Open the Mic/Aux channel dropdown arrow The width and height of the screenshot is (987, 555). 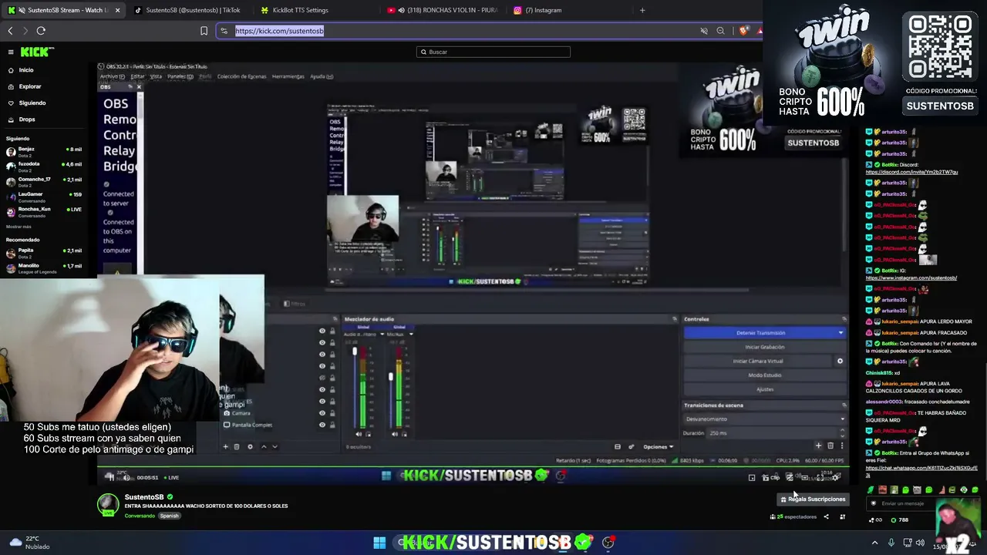tap(412, 334)
